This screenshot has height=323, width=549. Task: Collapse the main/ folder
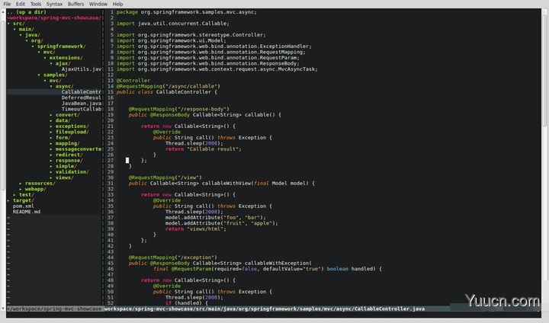coord(24,29)
